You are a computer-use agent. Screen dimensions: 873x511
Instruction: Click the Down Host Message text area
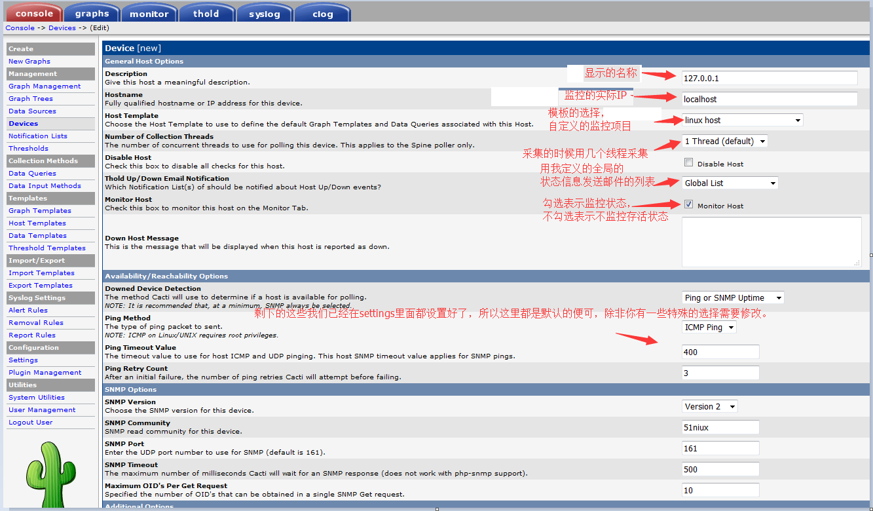771,242
